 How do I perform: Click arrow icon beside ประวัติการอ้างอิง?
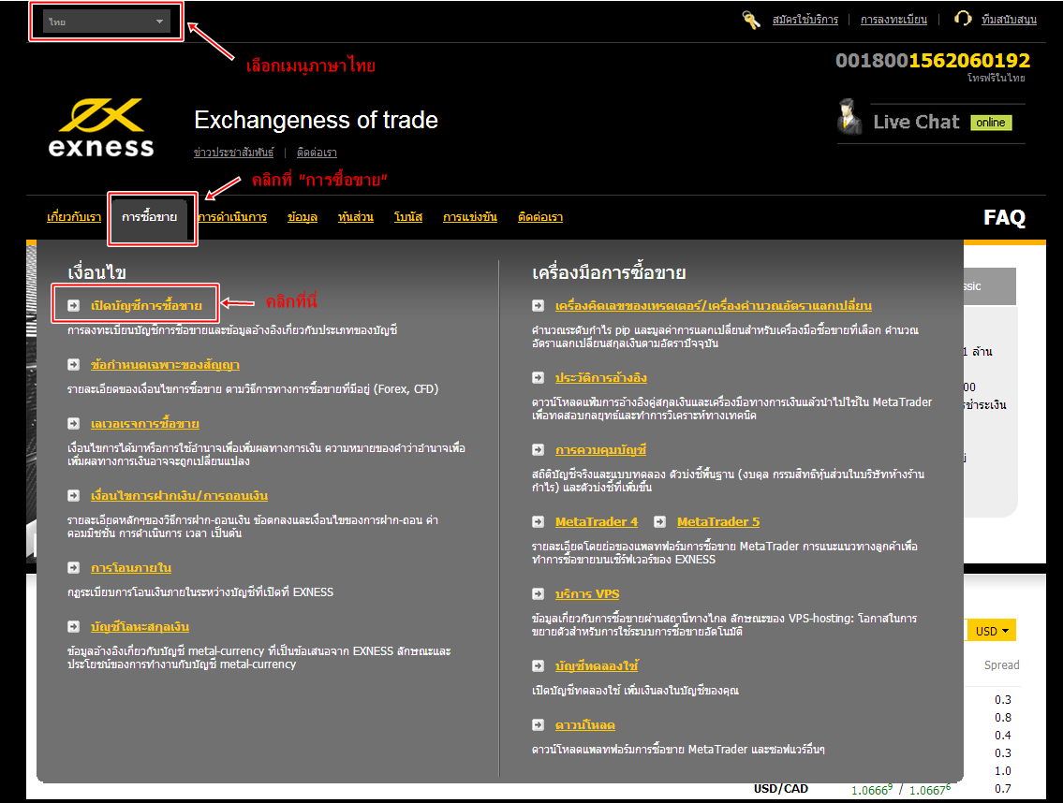pyautogui.click(x=538, y=377)
